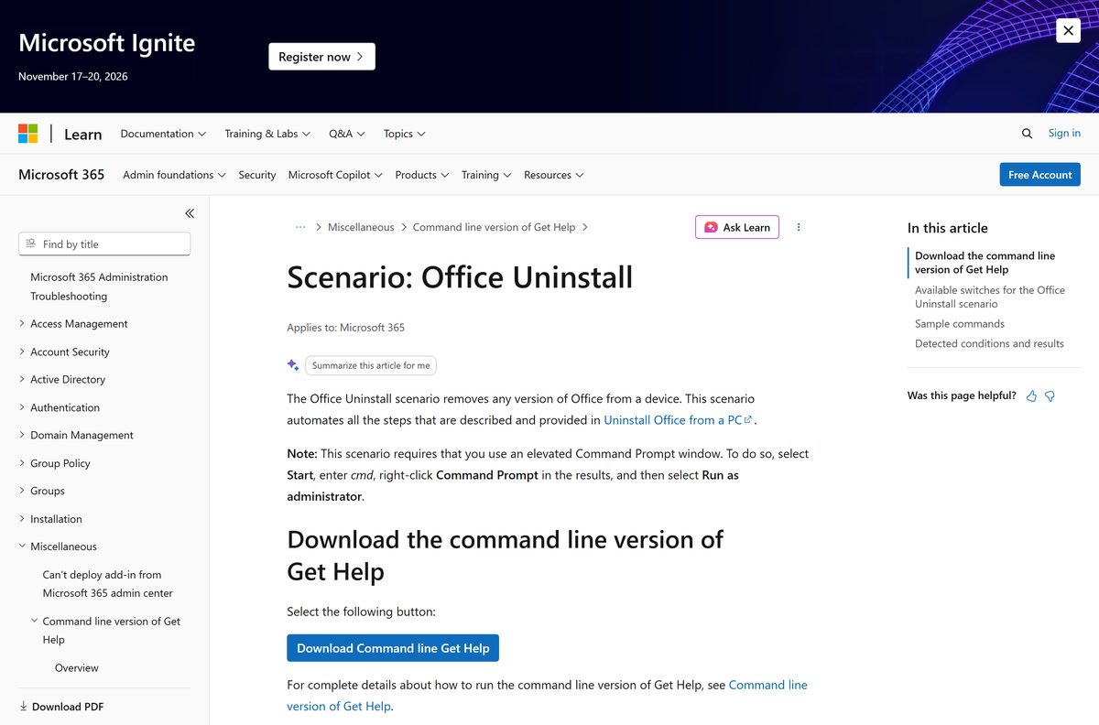Image resolution: width=1099 pixels, height=725 pixels.
Task: Expand the Microsoft Copilot menu
Action: (x=335, y=175)
